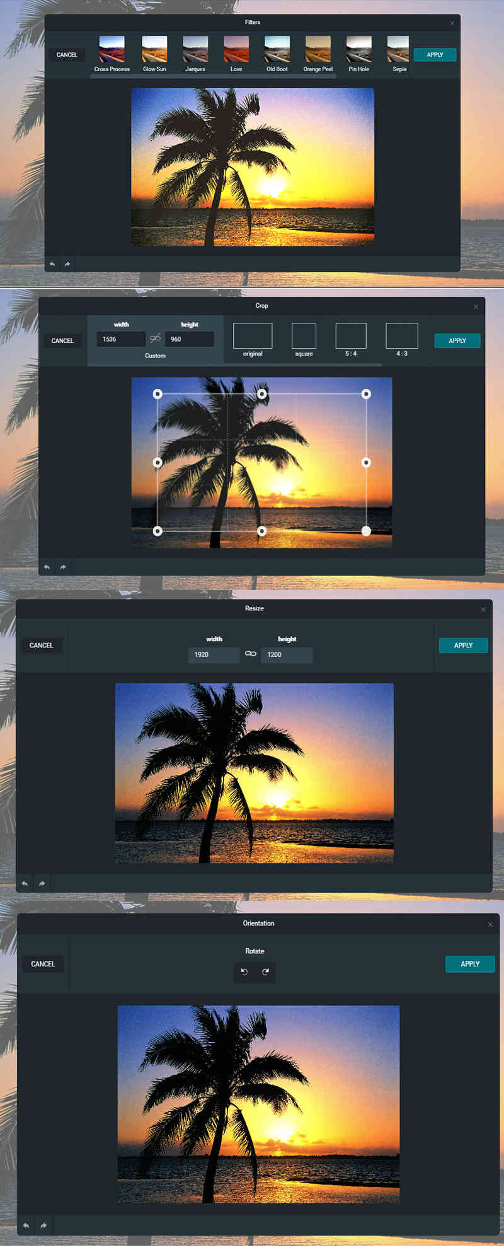Viewport: 504px width, 1252px height.
Task: Rotate the image clockwise
Action: coord(265,971)
